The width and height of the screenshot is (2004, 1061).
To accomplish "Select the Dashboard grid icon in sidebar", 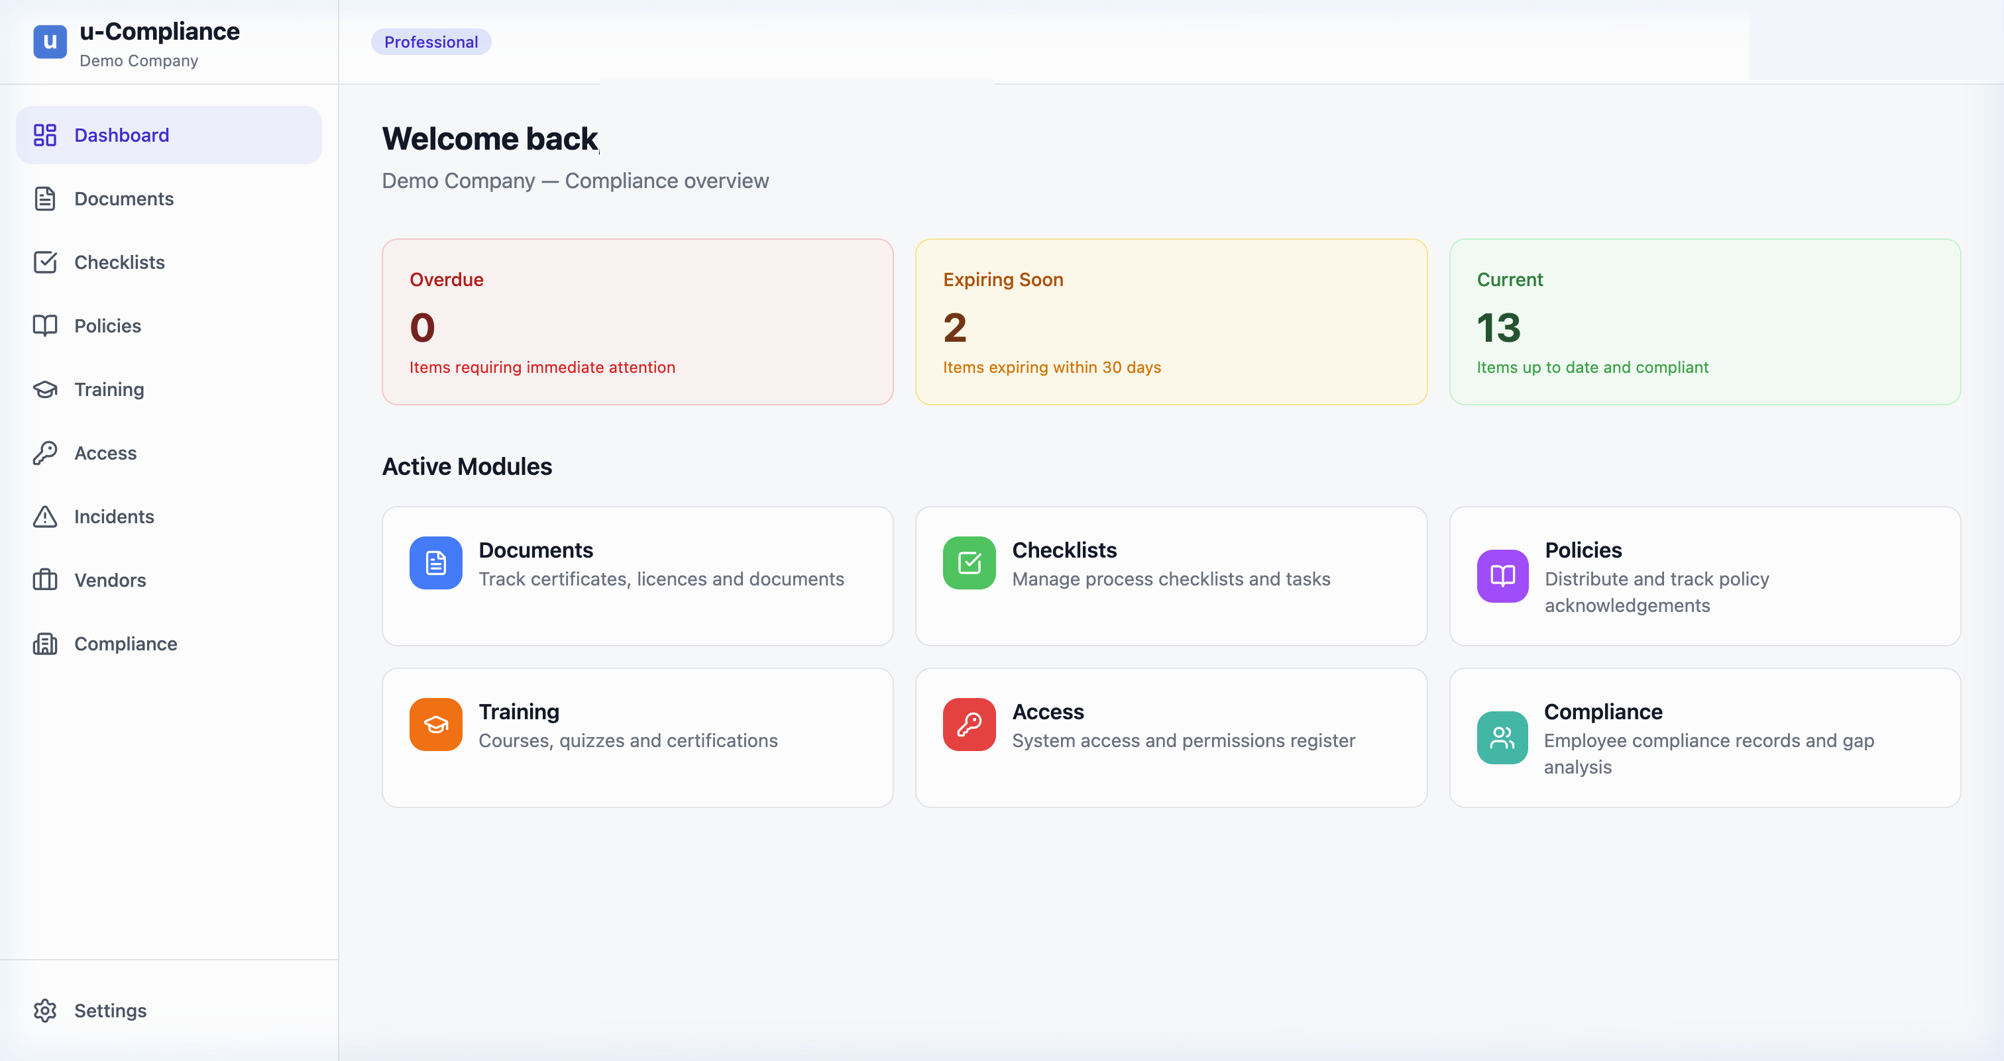I will pyautogui.click(x=44, y=134).
